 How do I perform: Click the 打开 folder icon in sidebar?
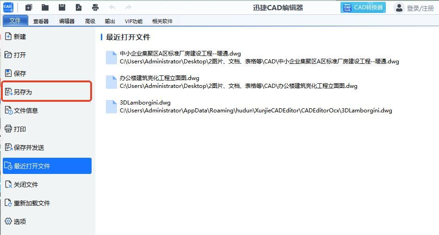8,55
